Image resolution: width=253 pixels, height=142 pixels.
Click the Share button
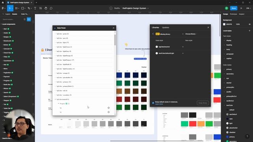click(x=234, y=8)
